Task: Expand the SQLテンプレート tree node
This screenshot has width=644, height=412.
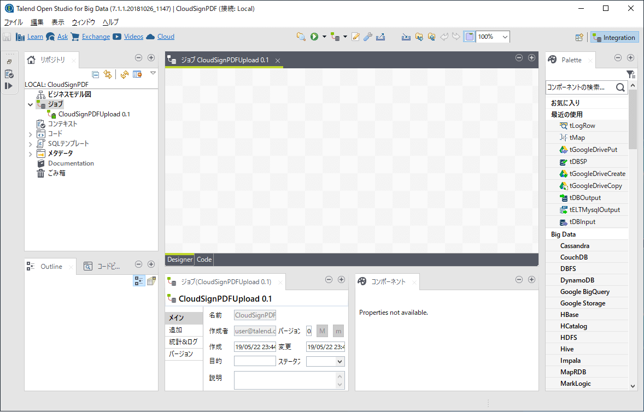Action: 31,144
